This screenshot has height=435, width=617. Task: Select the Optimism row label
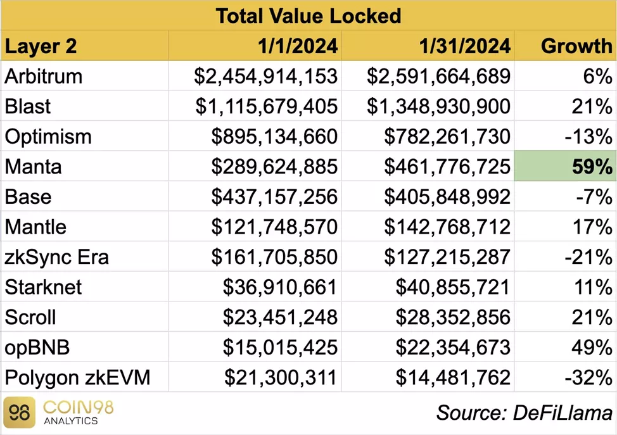(x=48, y=137)
